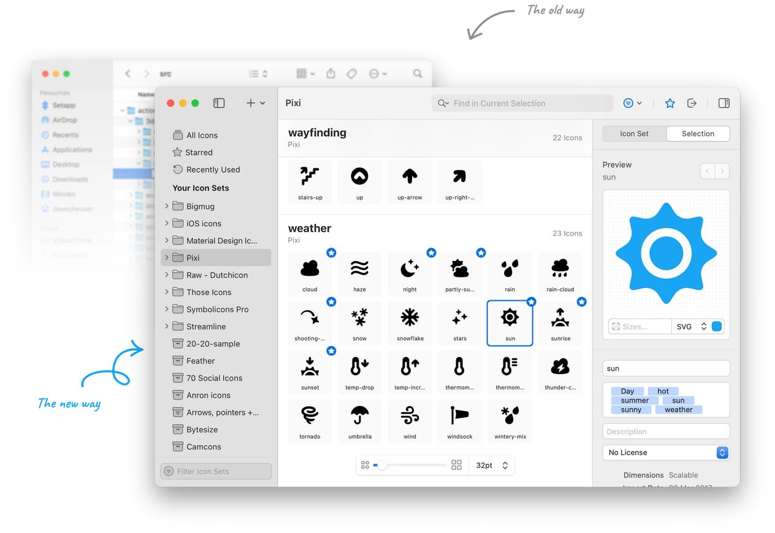
Task: Select the sunrise icon
Action: coord(560,323)
